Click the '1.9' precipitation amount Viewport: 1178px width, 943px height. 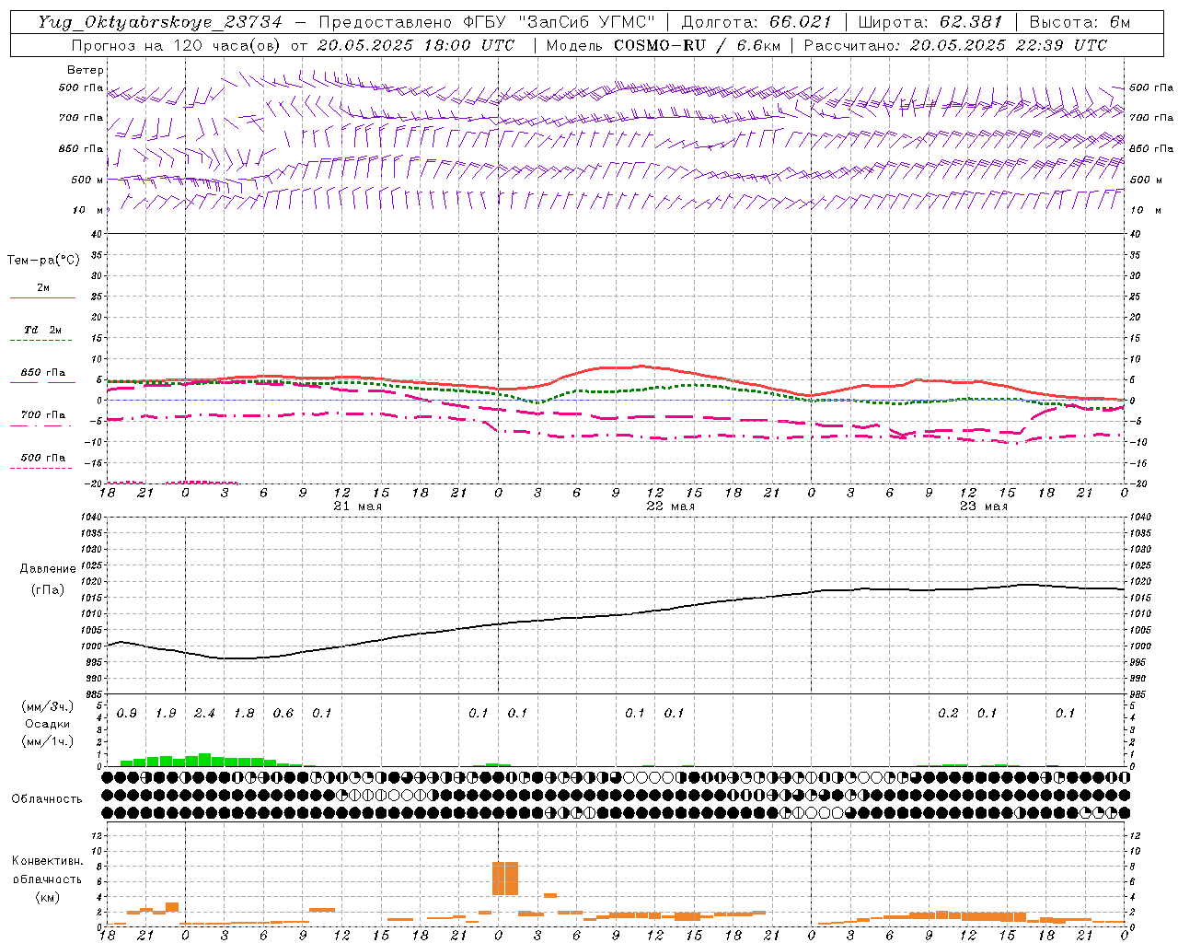click(166, 714)
